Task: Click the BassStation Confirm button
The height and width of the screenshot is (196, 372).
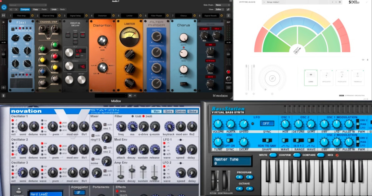Action: [297, 155]
